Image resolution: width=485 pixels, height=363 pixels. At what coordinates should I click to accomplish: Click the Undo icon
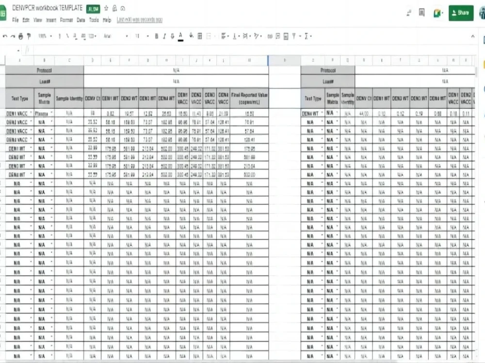coord(6,36)
